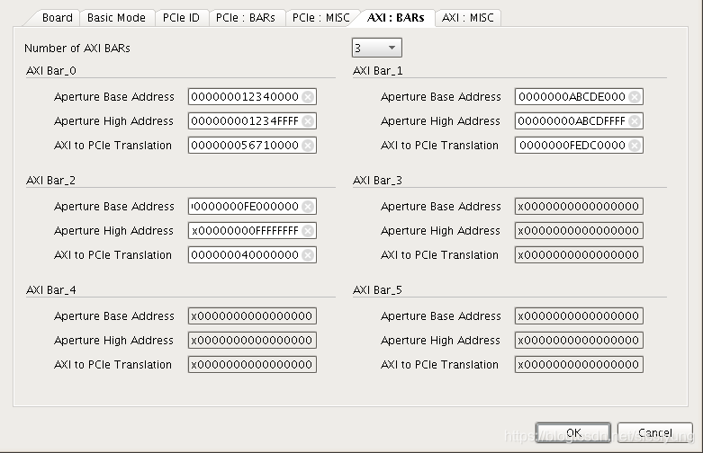The width and height of the screenshot is (703, 453).
Task: Confirm settings with the OK button
Action: pyautogui.click(x=573, y=432)
